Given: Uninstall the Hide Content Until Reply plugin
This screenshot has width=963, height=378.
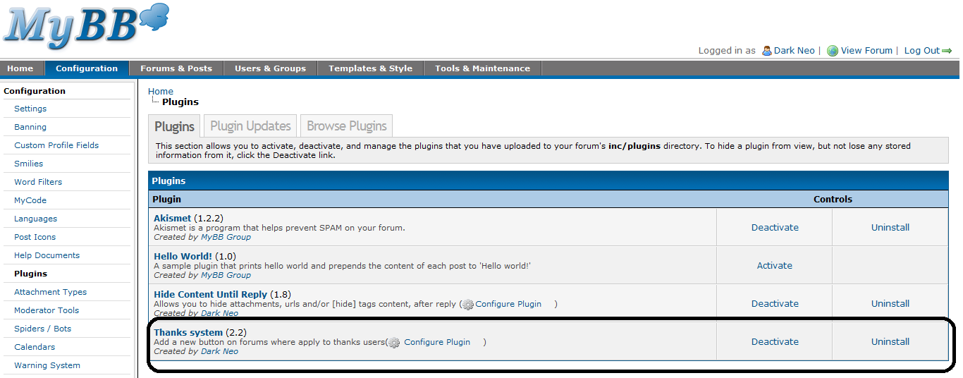Looking at the screenshot, I should (890, 303).
